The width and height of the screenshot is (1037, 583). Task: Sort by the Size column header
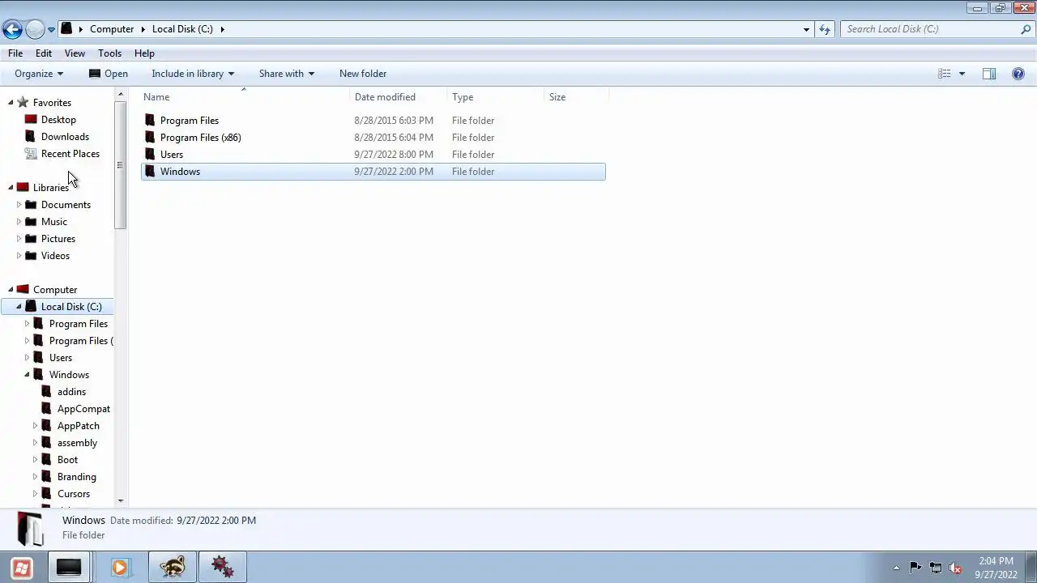coord(576,97)
